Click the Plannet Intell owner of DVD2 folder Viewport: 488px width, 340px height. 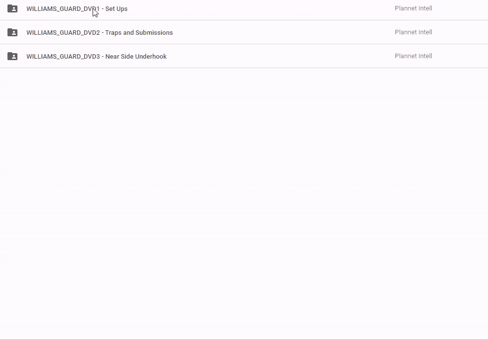[413, 32]
